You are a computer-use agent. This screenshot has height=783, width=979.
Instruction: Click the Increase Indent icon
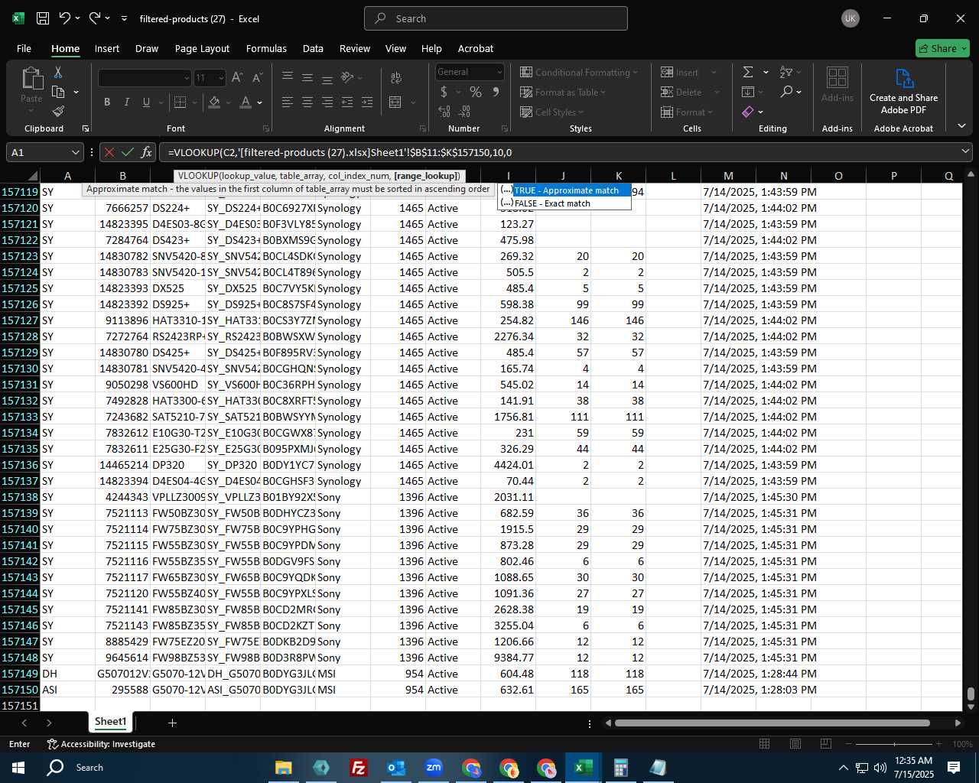coord(367,102)
